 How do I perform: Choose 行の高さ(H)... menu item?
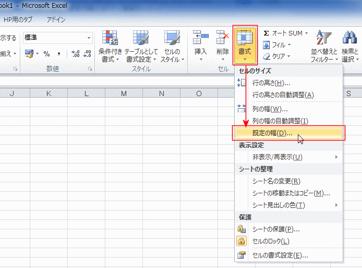pos(288,83)
